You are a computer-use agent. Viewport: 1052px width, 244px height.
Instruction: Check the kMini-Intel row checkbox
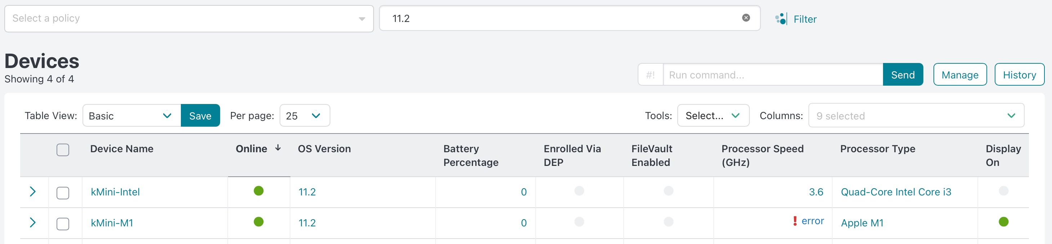(x=63, y=193)
